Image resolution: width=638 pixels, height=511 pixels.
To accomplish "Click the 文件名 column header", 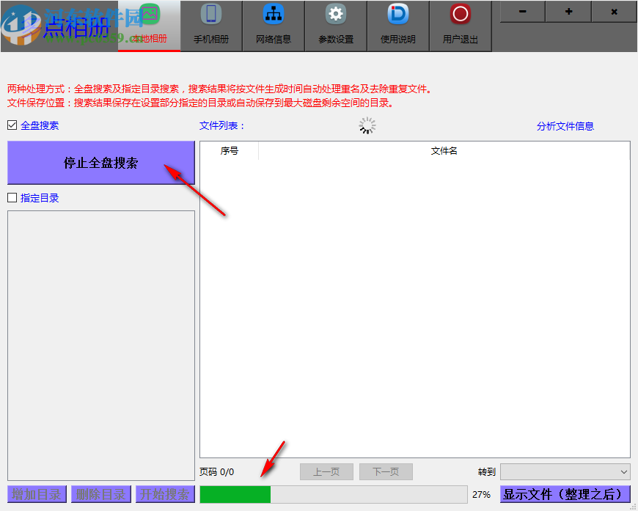I will point(444,151).
